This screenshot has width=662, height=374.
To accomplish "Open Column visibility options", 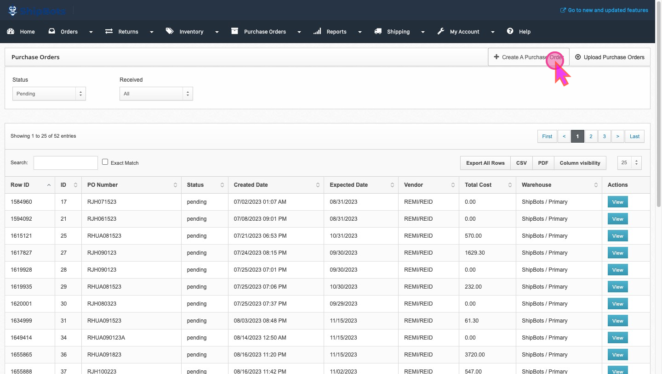I will tap(580, 163).
